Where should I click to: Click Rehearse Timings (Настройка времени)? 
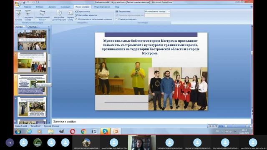tap(86, 15)
